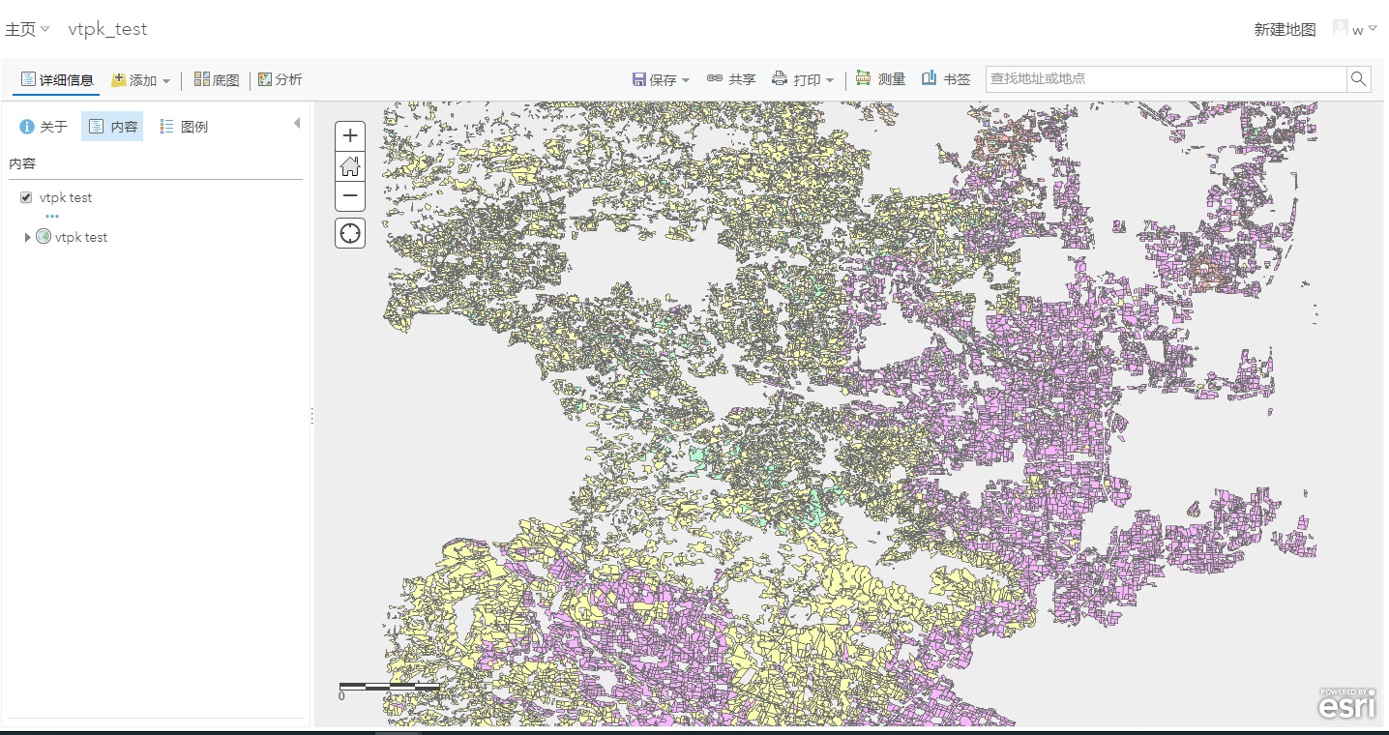Collapse the side panel arrow
This screenshot has height=735, width=1389.
(x=297, y=124)
